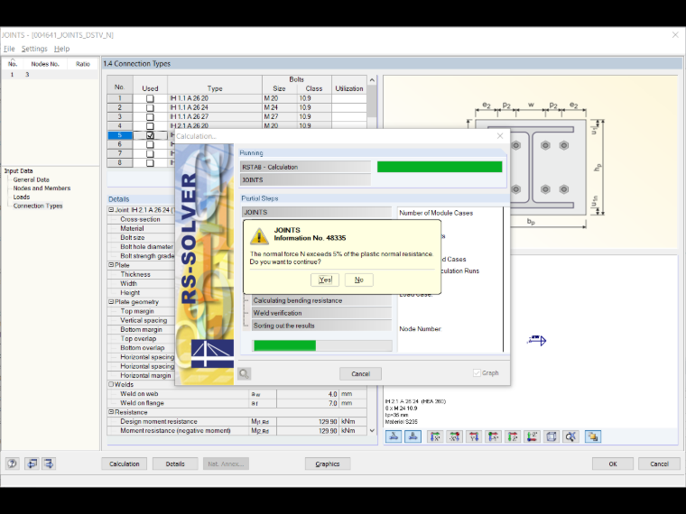Check the Used box for row 4
This screenshot has height=514, width=686.
[x=150, y=126]
